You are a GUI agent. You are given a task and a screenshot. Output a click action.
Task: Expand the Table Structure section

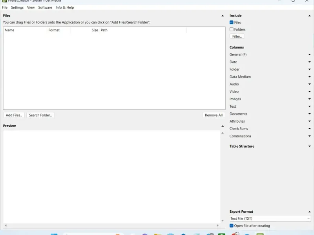tap(309, 146)
